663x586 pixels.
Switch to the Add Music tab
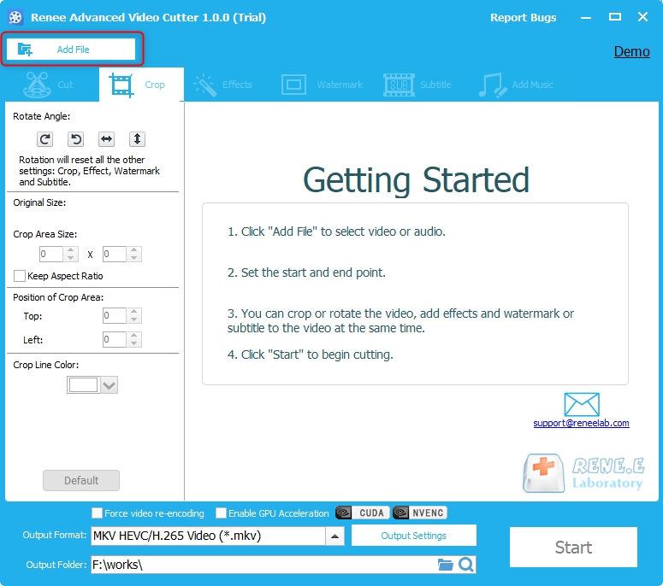[x=516, y=85]
